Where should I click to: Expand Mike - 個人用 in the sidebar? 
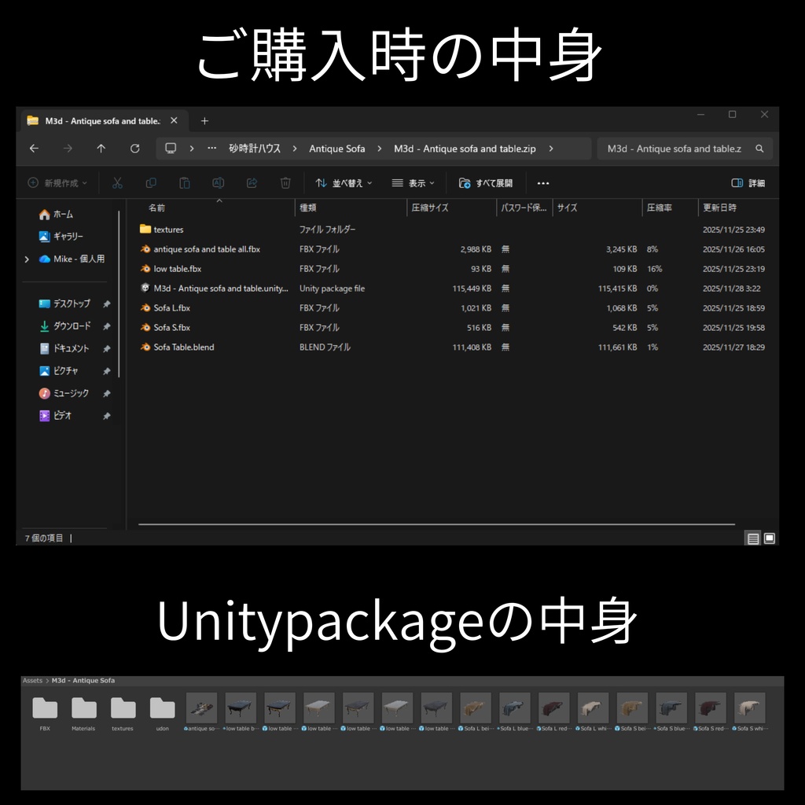pyautogui.click(x=27, y=259)
